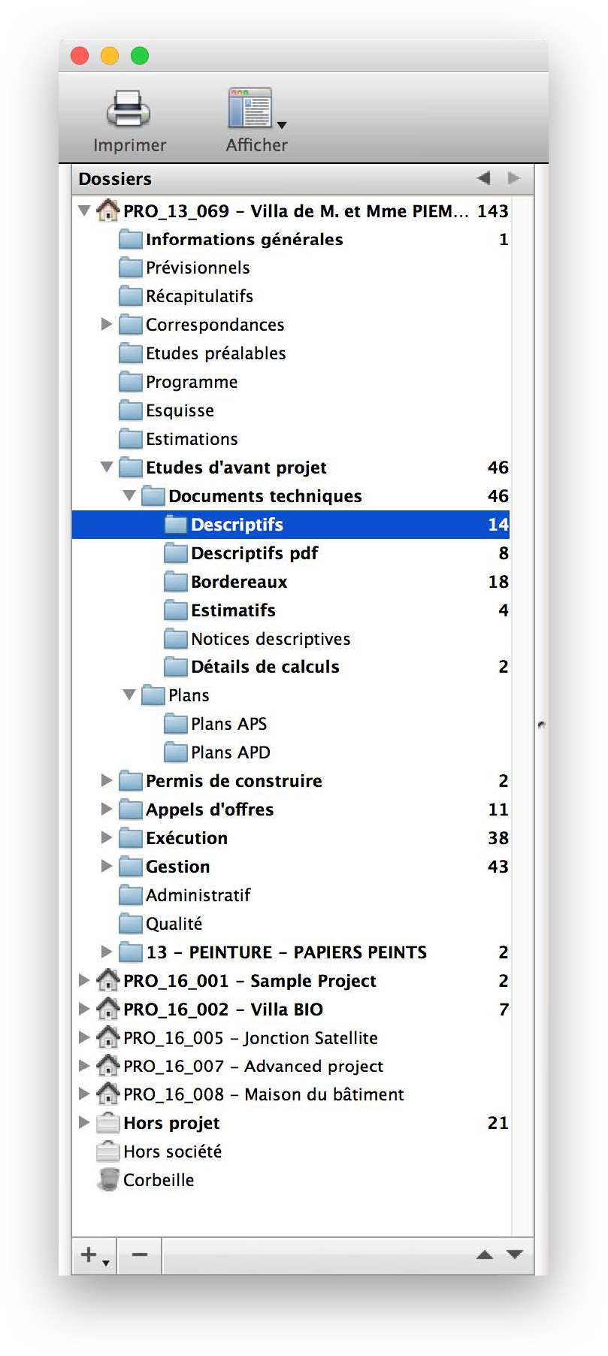Collapse the Plans folder
608x1356 pixels.
pos(129,695)
